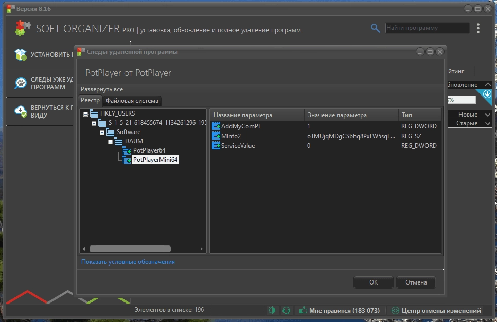Switch to the Файловая система tab

click(x=132, y=101)
